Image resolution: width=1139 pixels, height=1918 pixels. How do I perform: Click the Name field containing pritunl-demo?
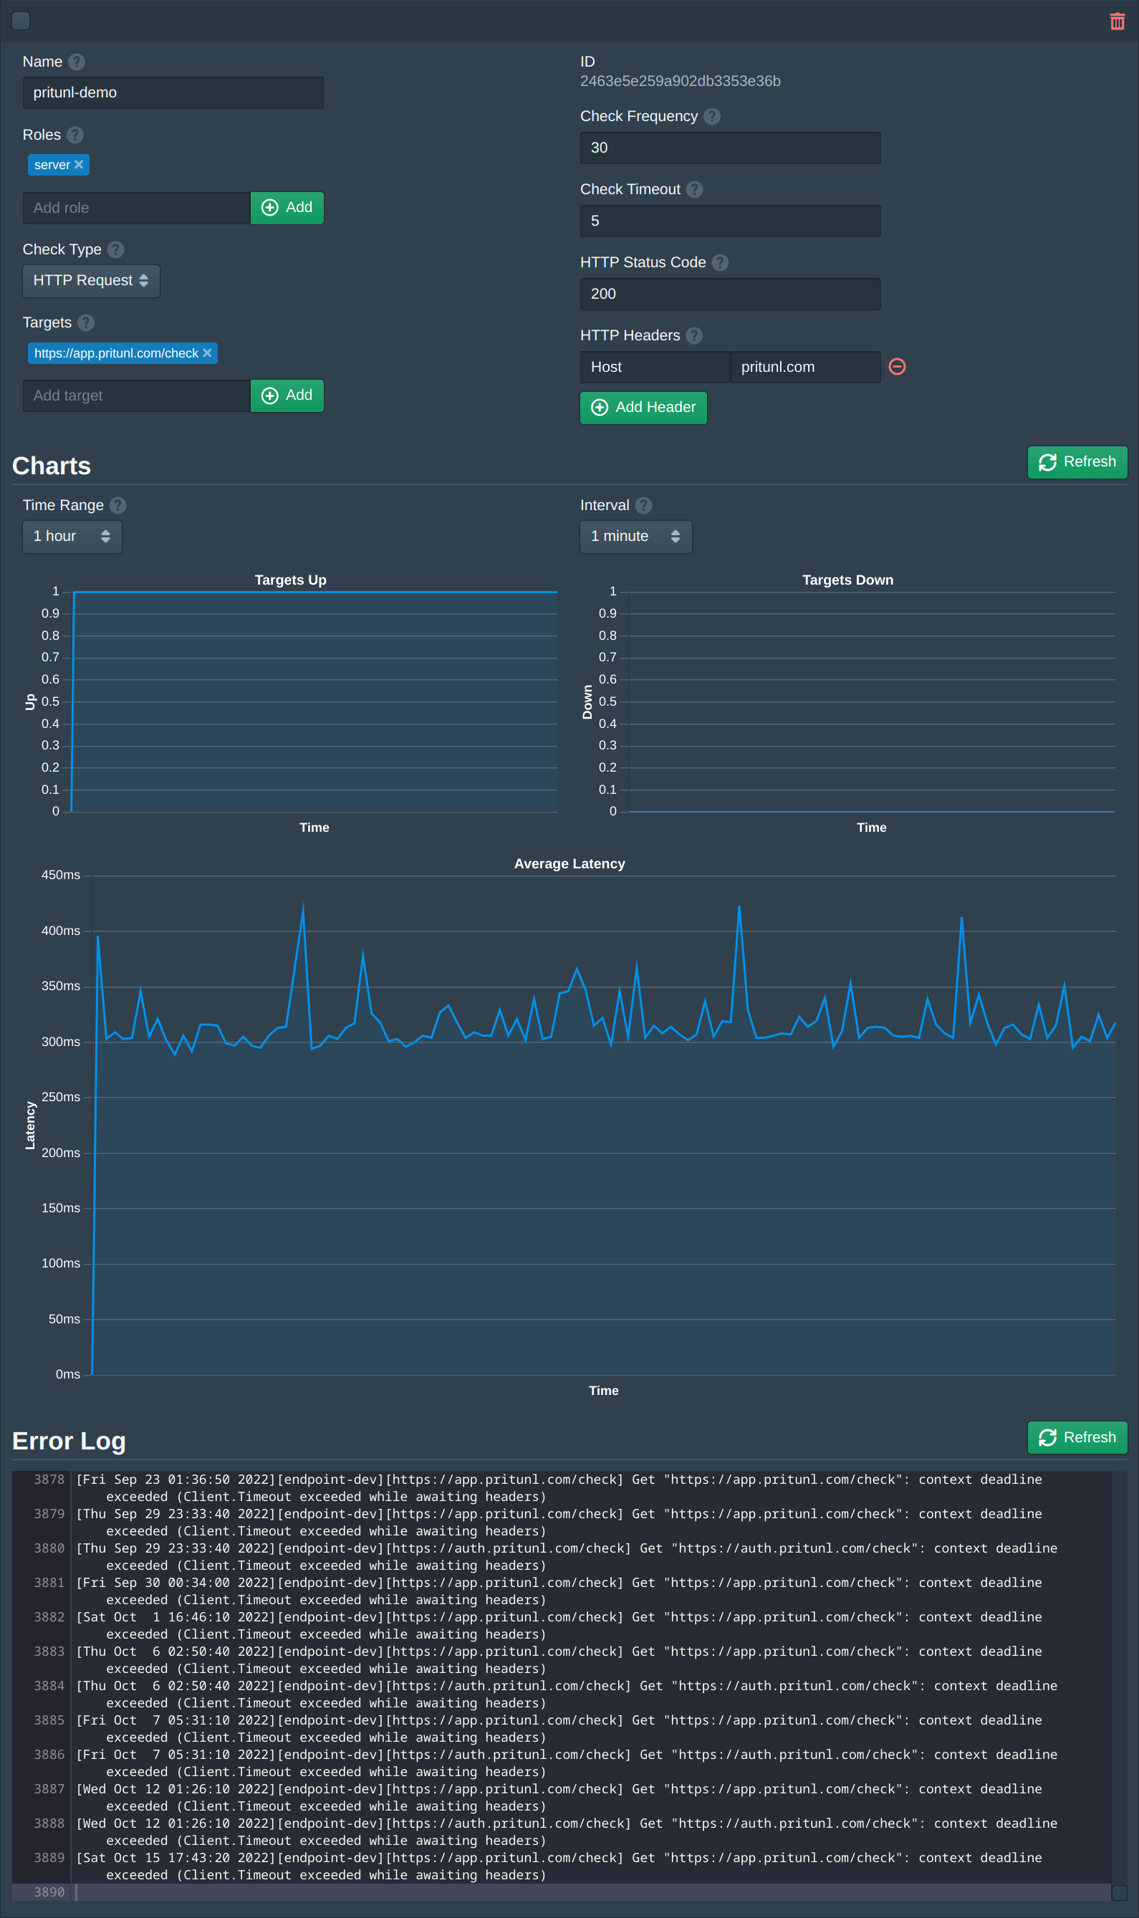coord(173,93)
